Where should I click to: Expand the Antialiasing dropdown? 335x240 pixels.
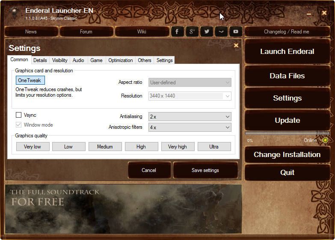click(190, 116)
